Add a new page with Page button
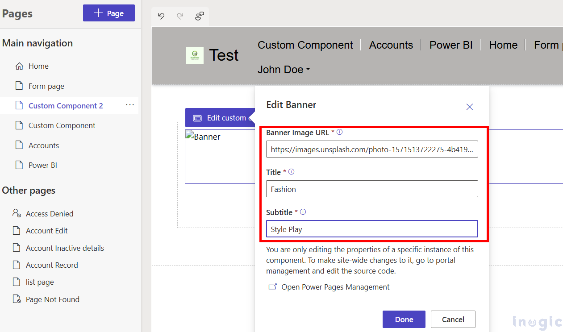Screen dimensions: 563x332 click(x=109, y=13)
